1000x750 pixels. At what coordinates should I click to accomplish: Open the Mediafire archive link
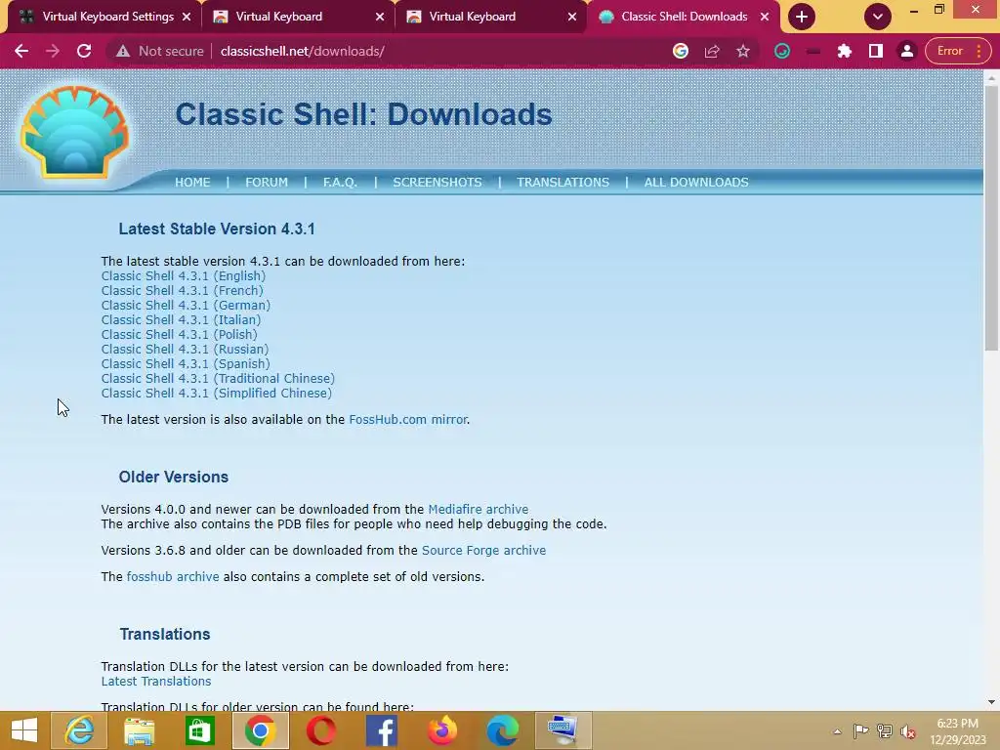(479, 510)
